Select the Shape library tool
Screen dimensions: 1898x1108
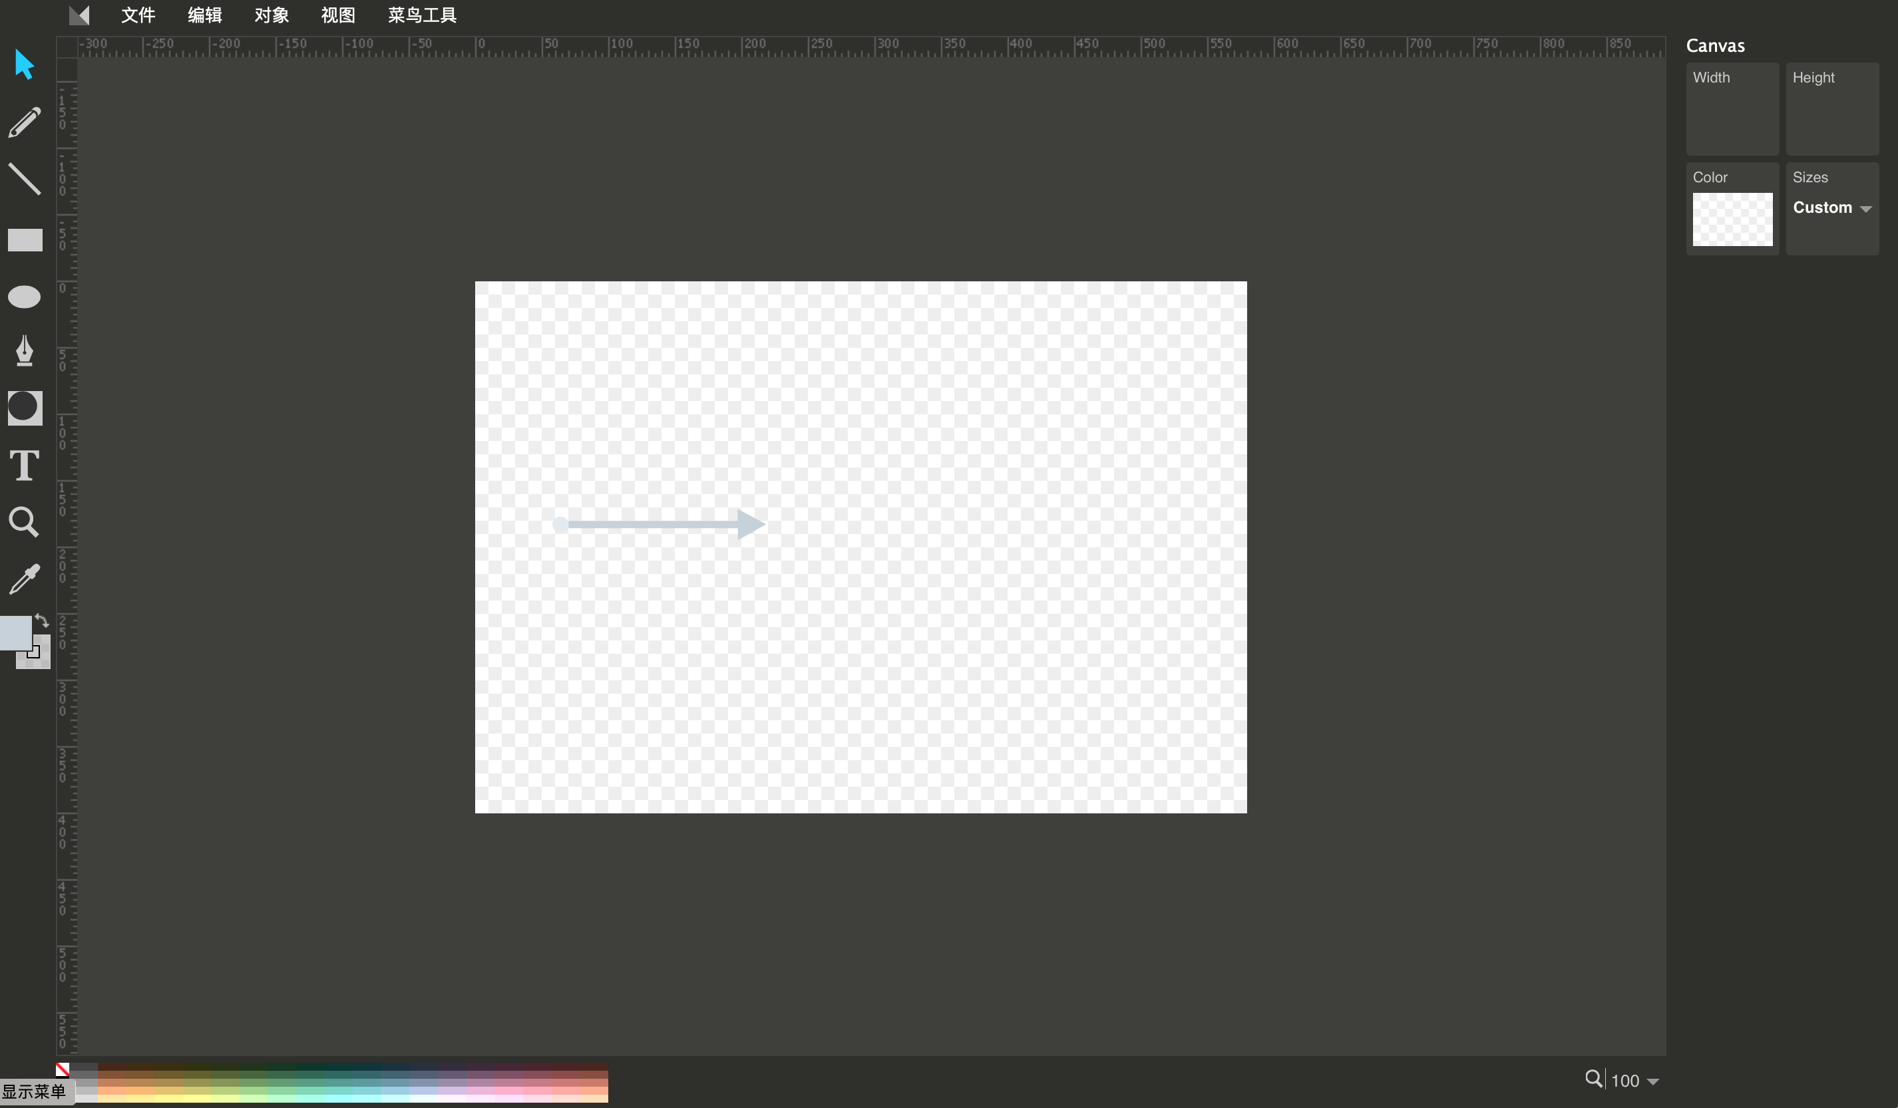(24, 408)
